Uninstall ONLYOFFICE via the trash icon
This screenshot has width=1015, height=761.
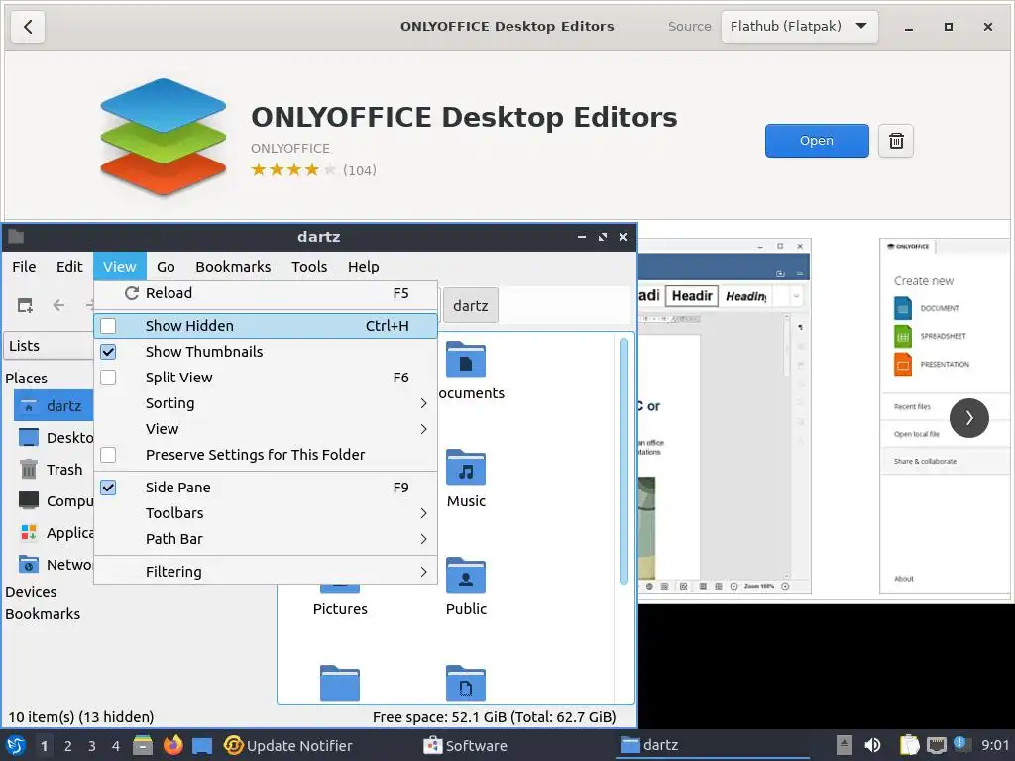click(x=896, y=141)
